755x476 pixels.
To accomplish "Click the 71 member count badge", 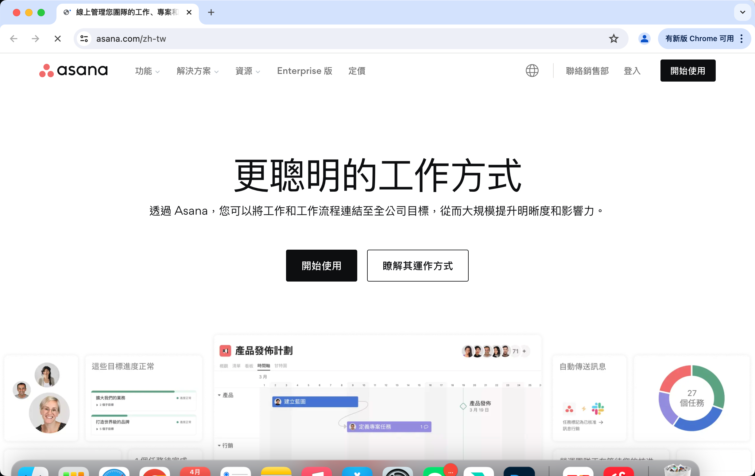I will (516, 351).
